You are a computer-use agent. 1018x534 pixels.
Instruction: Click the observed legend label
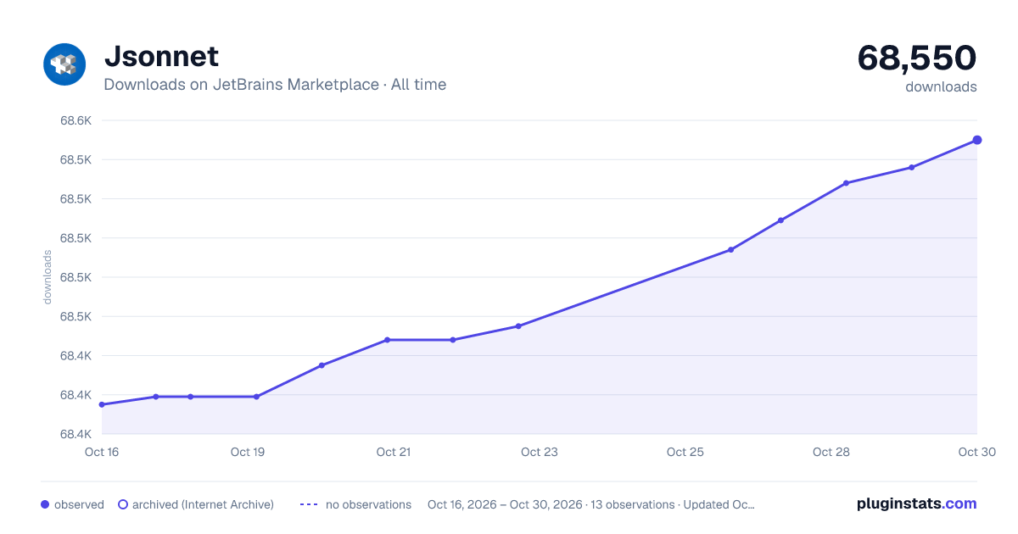[x=79, y=504]
